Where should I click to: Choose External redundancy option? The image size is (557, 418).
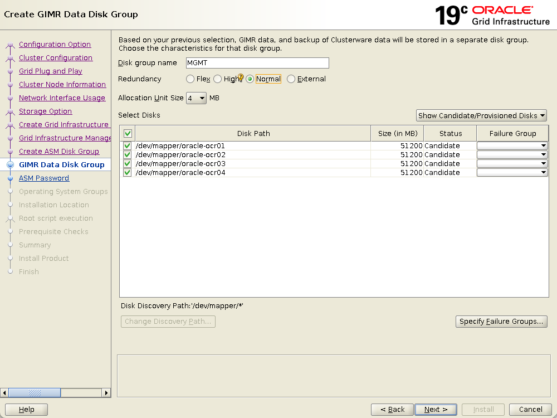291,79
